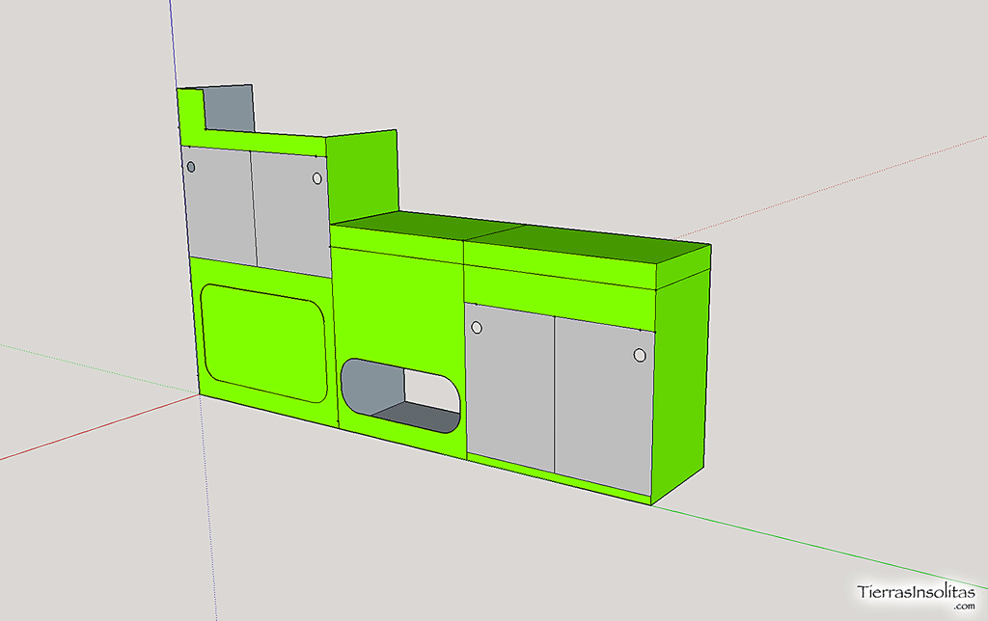Click inside the rounded cutout opening in middle section
The height and width of the screenshot is (621, 988).
click(x=400, y=395)
